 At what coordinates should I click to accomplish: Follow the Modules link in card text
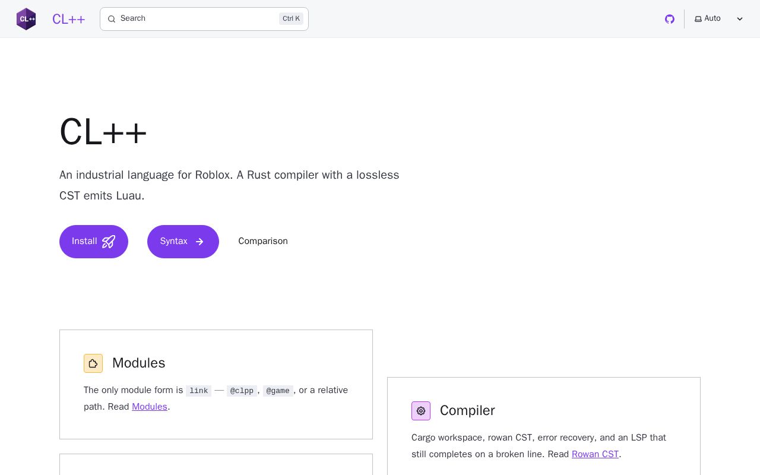[x=150, y=407]
